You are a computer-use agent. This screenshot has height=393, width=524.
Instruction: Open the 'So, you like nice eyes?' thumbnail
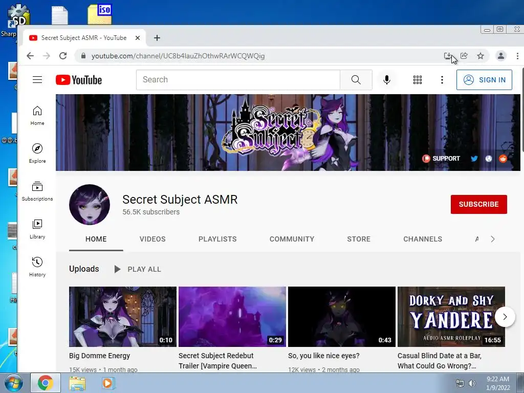pyautogui.click(x=341, y=316)
